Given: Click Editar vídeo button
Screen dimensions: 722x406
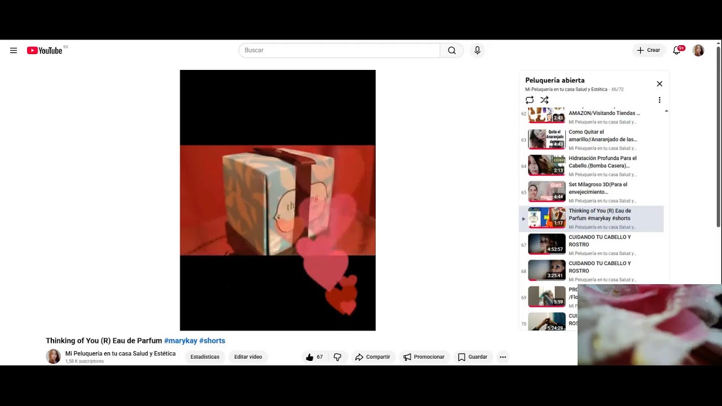Looking at the screenshot, I should coord(248,357).
